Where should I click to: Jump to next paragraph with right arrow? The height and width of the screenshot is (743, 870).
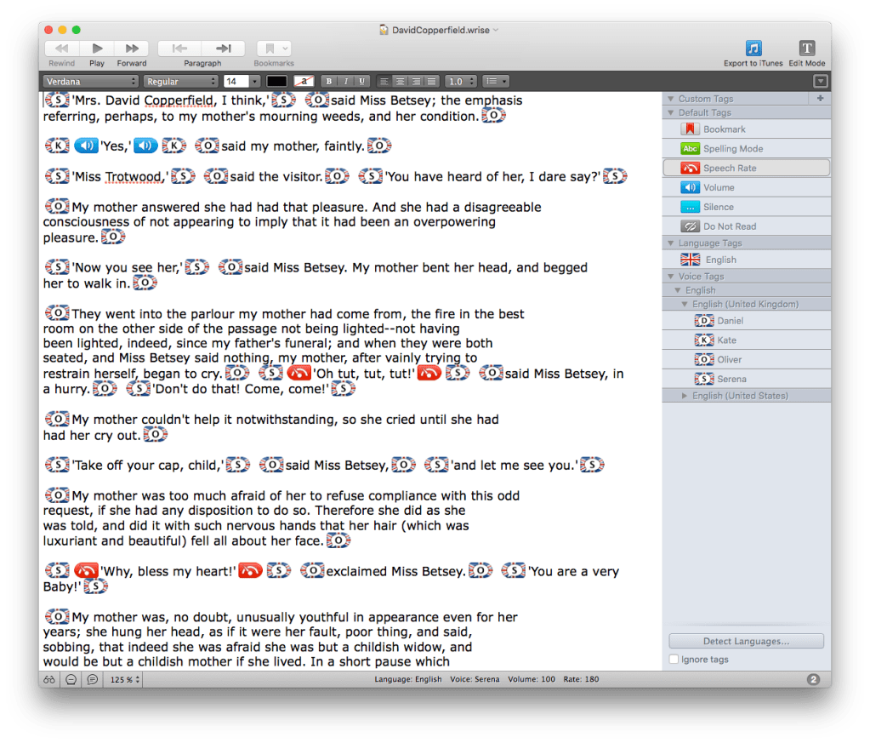click(x=224, y=49)
